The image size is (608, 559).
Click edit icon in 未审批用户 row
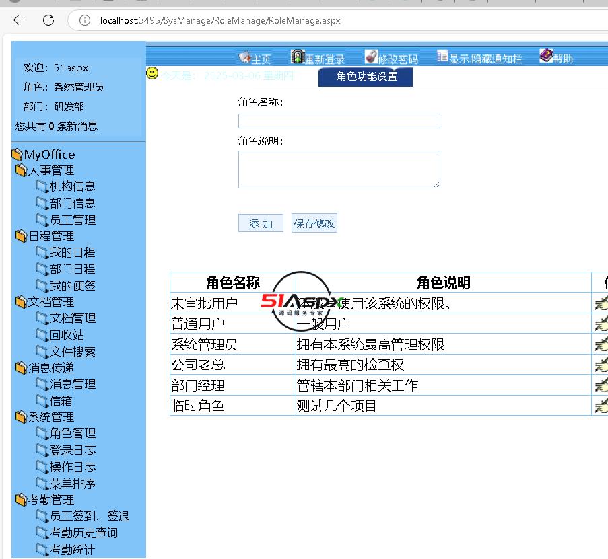click(601, 303)
